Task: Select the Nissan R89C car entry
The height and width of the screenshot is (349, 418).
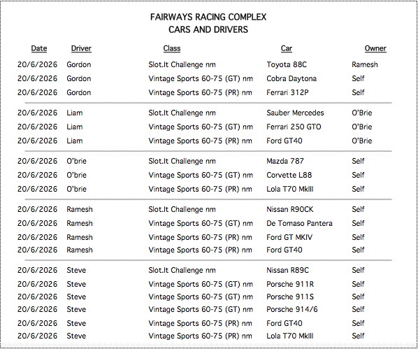Action: [287, 270]
